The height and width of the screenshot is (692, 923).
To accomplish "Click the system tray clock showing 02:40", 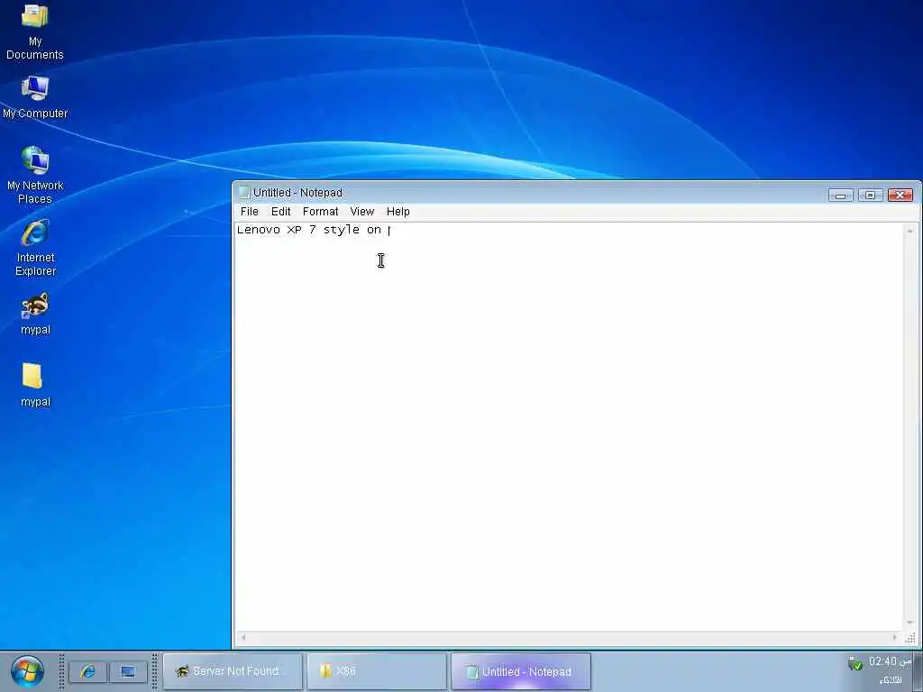I will (x=890, y=661).
